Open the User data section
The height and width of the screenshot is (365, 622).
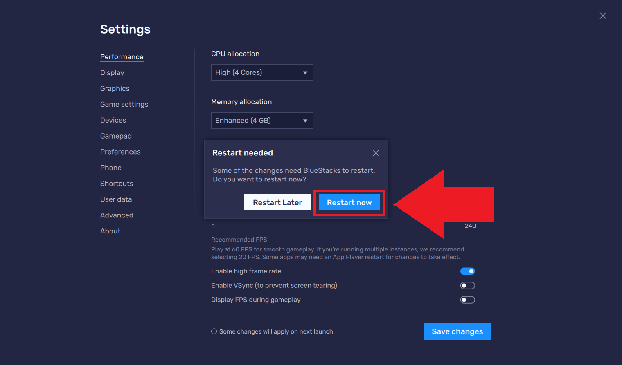[x=116, y=199]
